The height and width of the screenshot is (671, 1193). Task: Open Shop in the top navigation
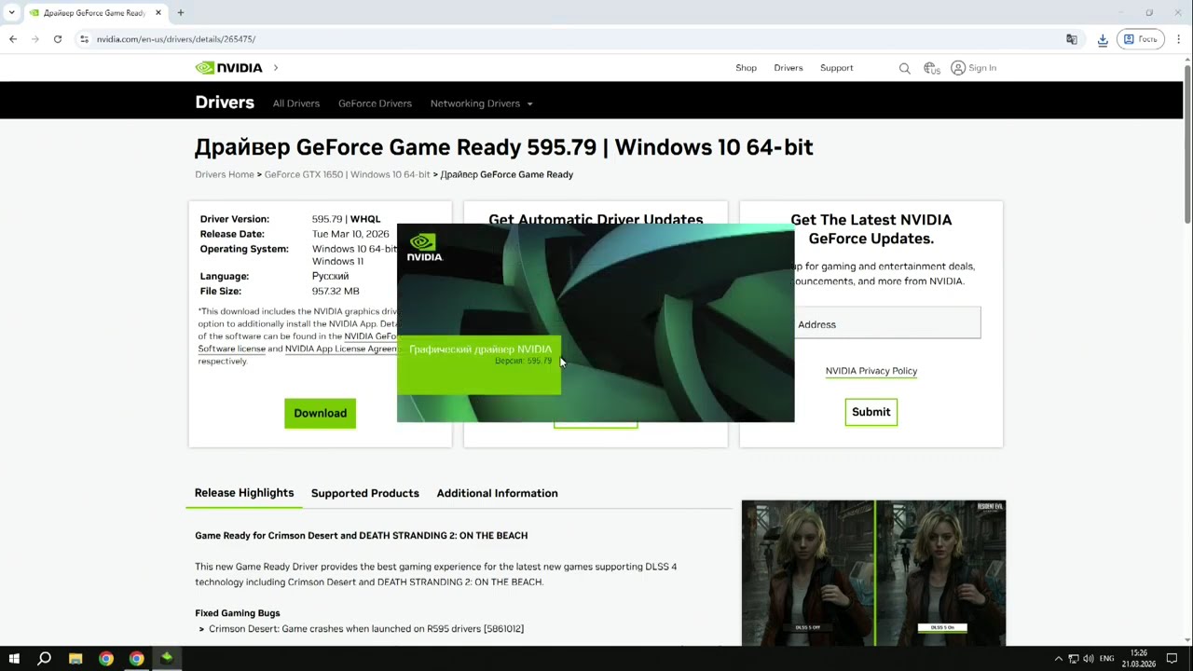pyautogui.click(x=746, y=68)
